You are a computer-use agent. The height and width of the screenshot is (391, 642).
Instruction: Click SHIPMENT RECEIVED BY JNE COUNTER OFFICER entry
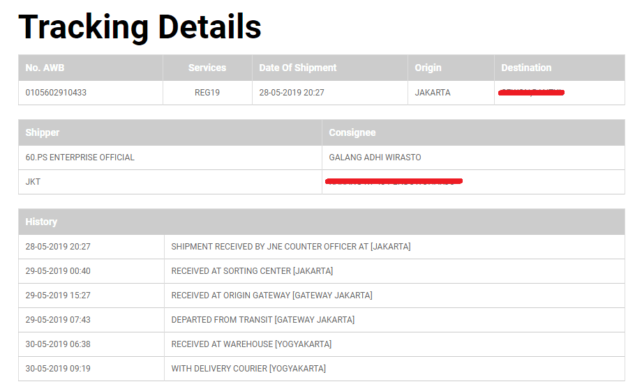click(291, 247)
